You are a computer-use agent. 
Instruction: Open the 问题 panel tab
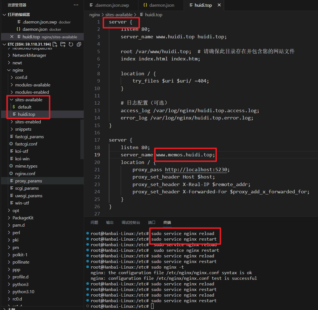click(94, 222)
